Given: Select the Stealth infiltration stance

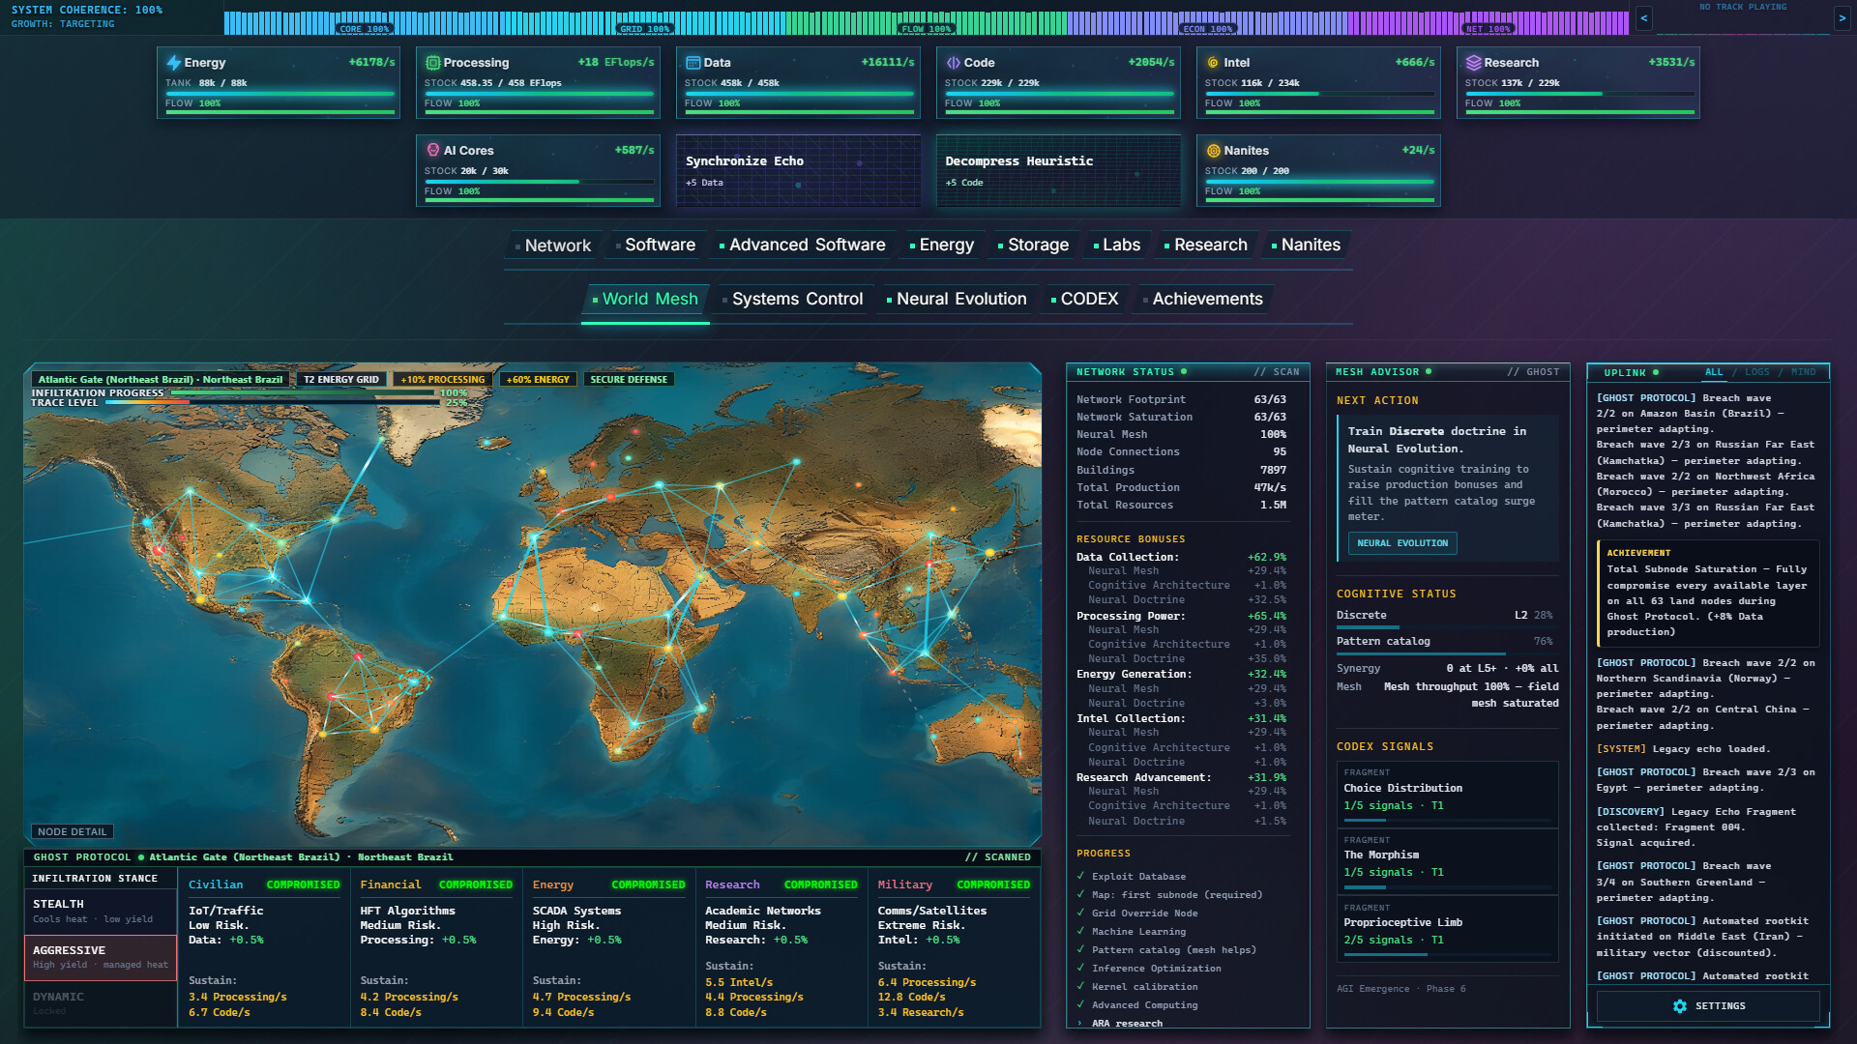Looking at the screenshot, I should 101,911.
